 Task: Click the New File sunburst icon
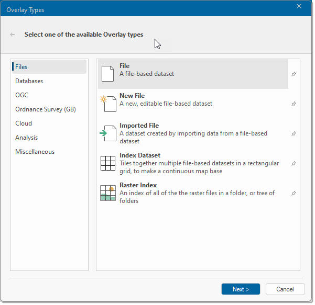(107, 104)
